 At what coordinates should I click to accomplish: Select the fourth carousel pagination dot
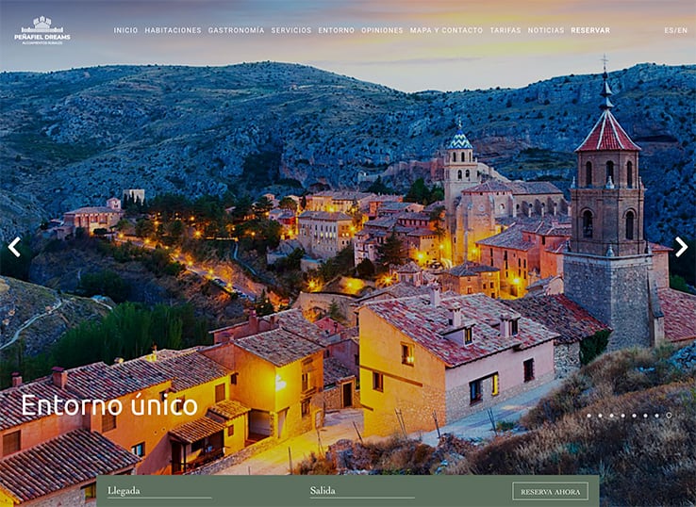pyautogui.click(x=622, y=416)
